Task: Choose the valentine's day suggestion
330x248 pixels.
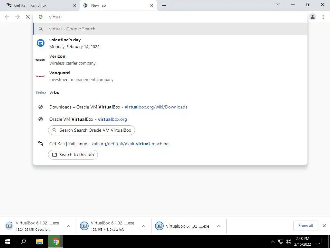Action: pos(170,43)
